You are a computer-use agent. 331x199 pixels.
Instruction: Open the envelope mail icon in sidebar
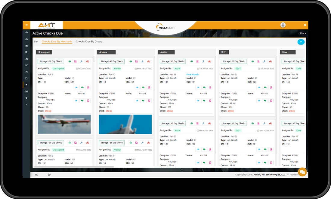26,46
